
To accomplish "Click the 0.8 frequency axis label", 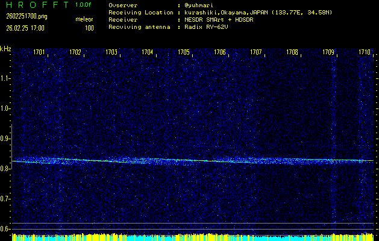I will tap(5, 169).
